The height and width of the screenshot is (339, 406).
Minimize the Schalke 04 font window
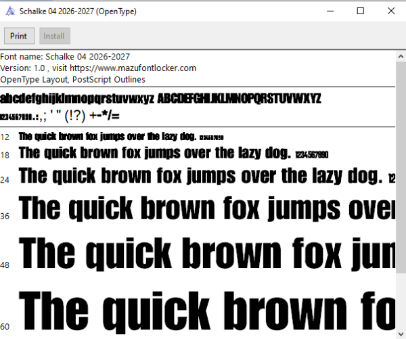[x=330, y=11]
